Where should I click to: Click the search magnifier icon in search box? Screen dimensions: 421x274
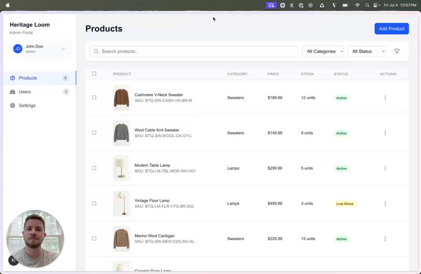[96, 51]
